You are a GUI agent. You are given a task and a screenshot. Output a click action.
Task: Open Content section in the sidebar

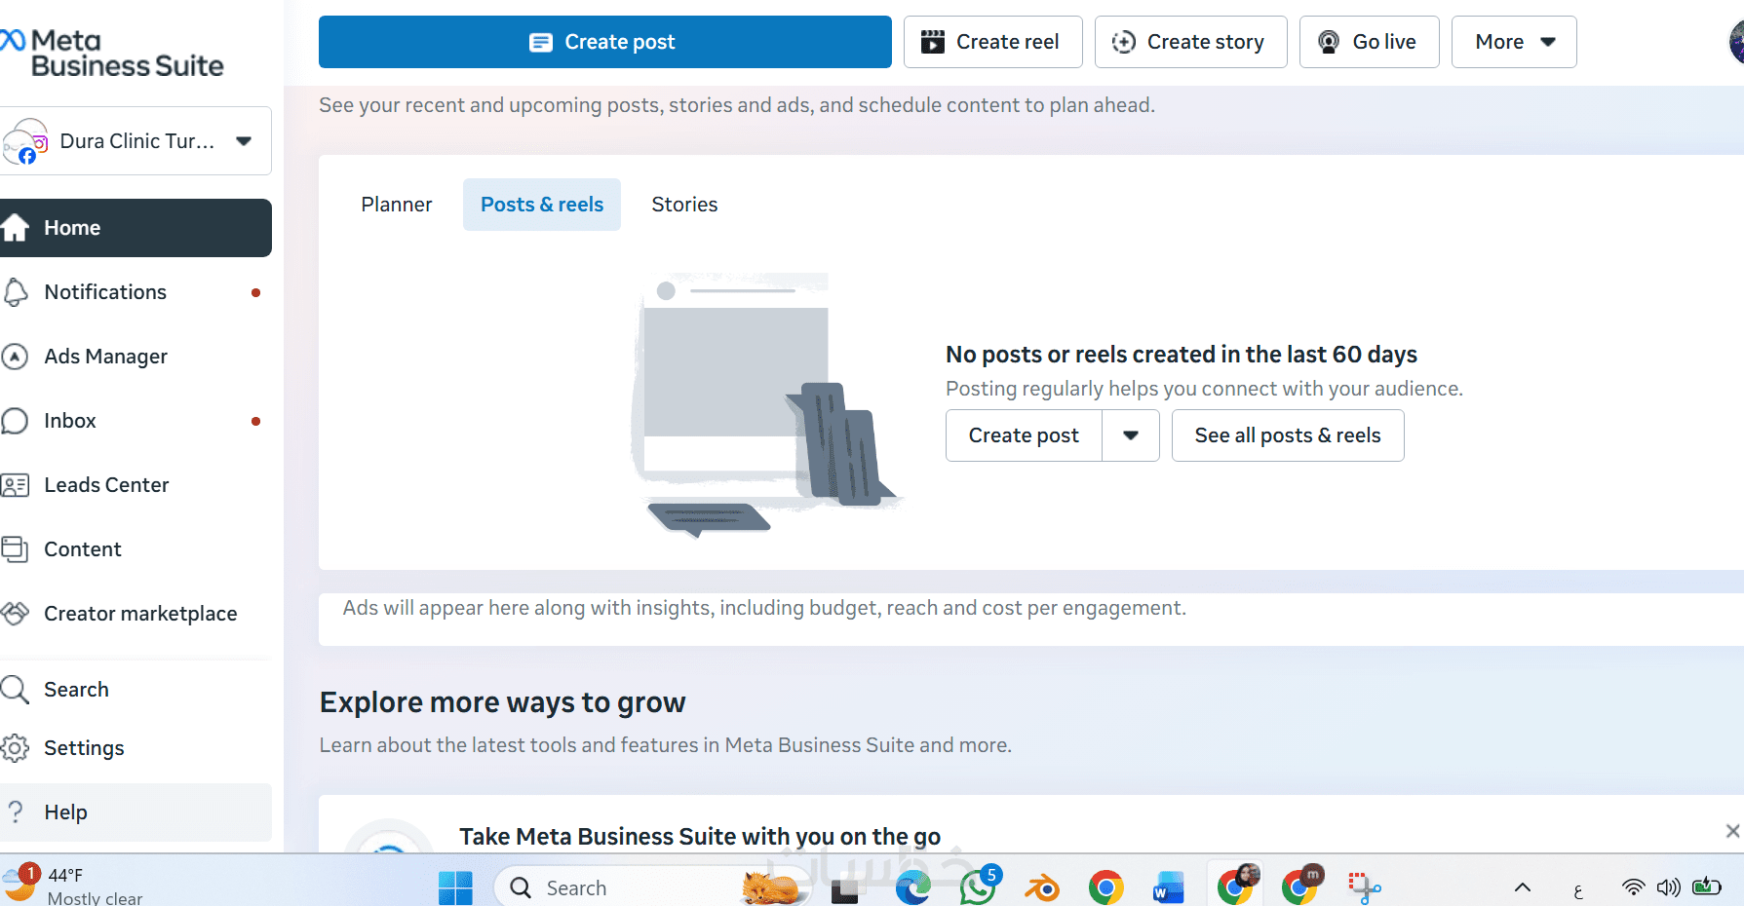coord(136,549)
